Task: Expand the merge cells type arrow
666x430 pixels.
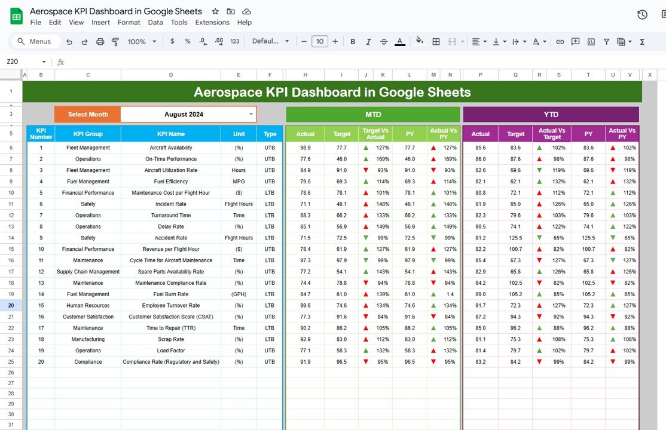Action: (463, 42)
